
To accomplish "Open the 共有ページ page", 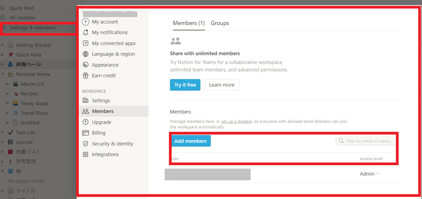I will point(28,64).
